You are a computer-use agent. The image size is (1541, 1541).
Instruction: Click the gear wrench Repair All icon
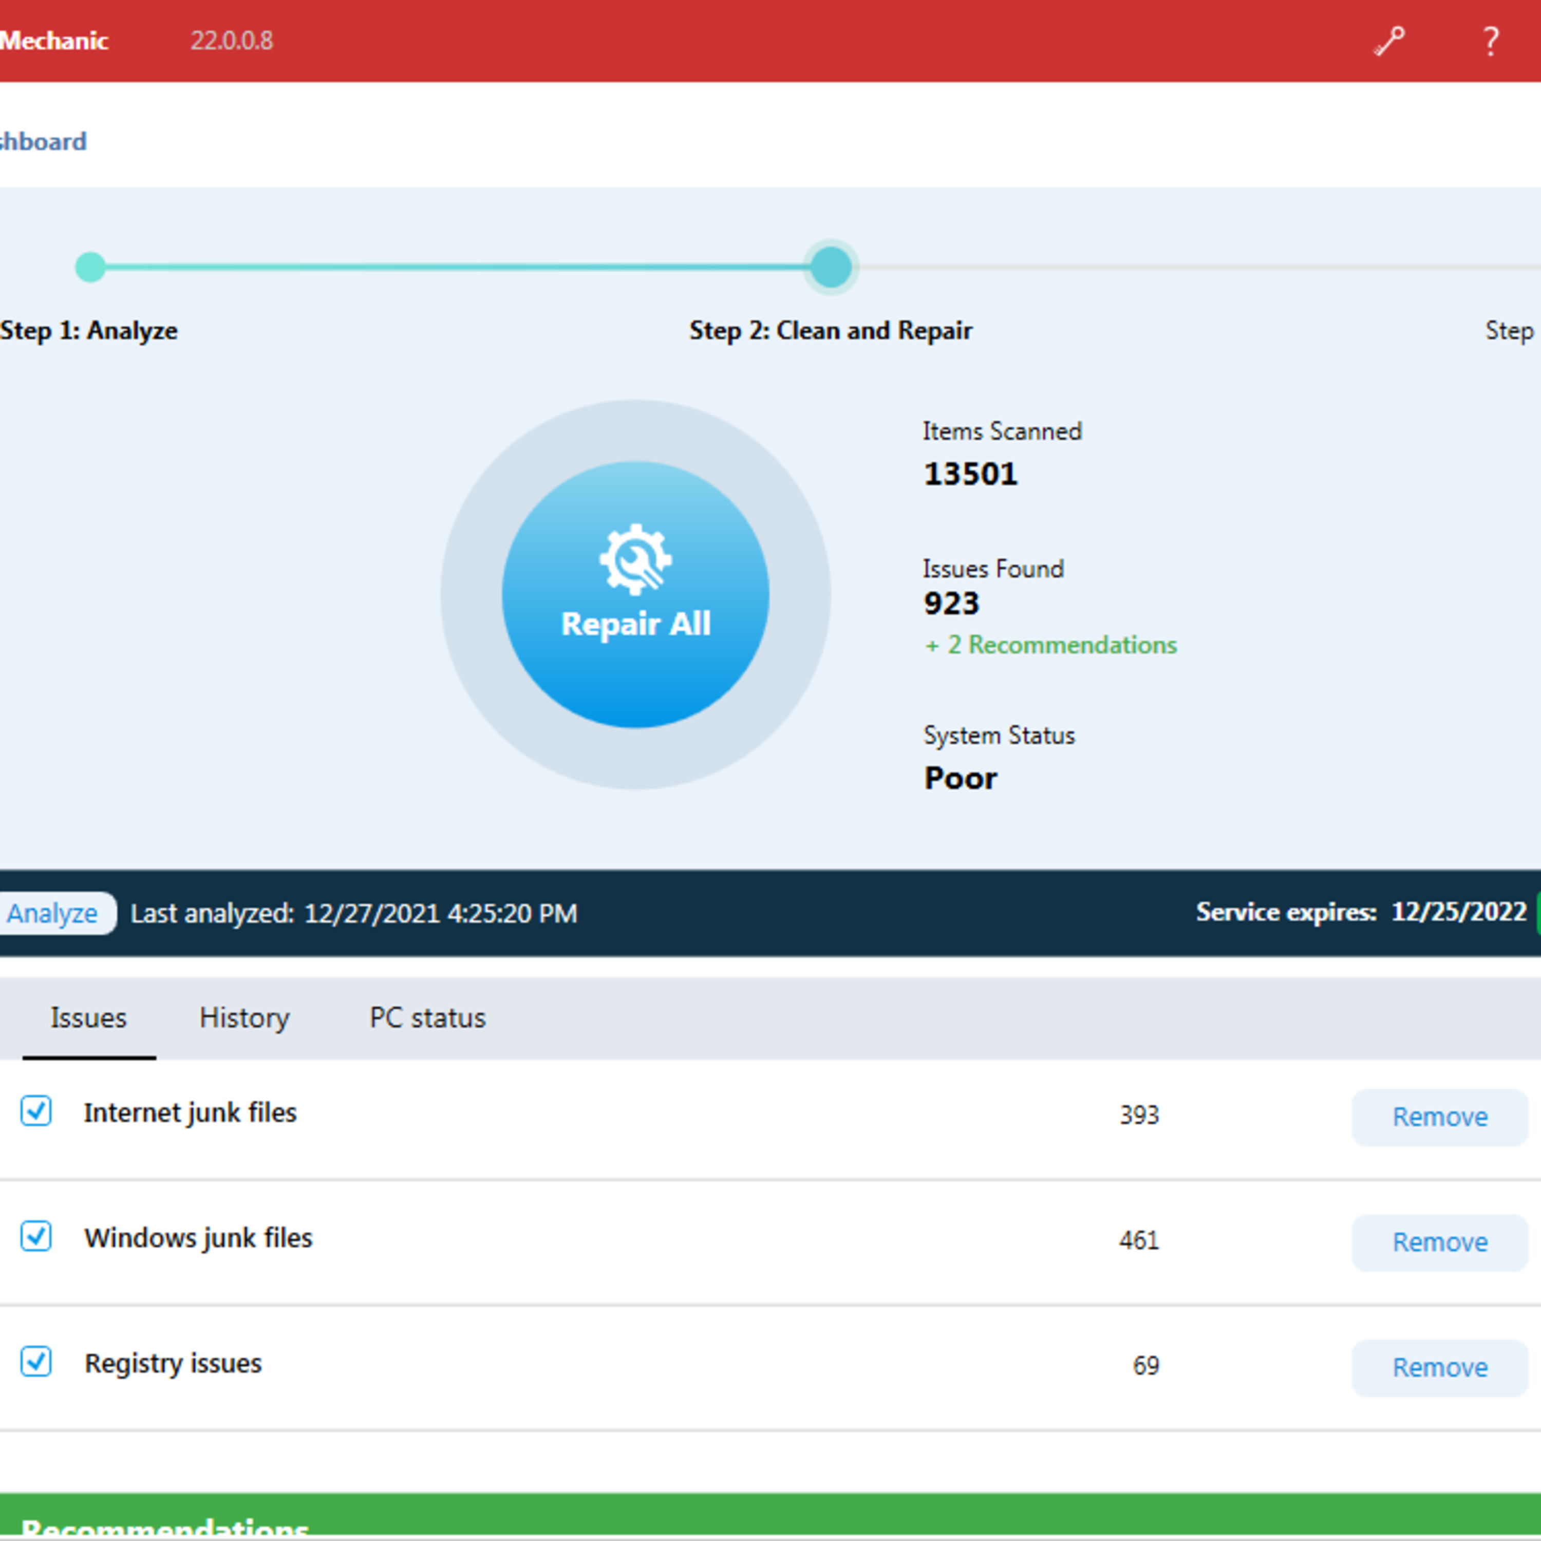(x=636, y=559)
